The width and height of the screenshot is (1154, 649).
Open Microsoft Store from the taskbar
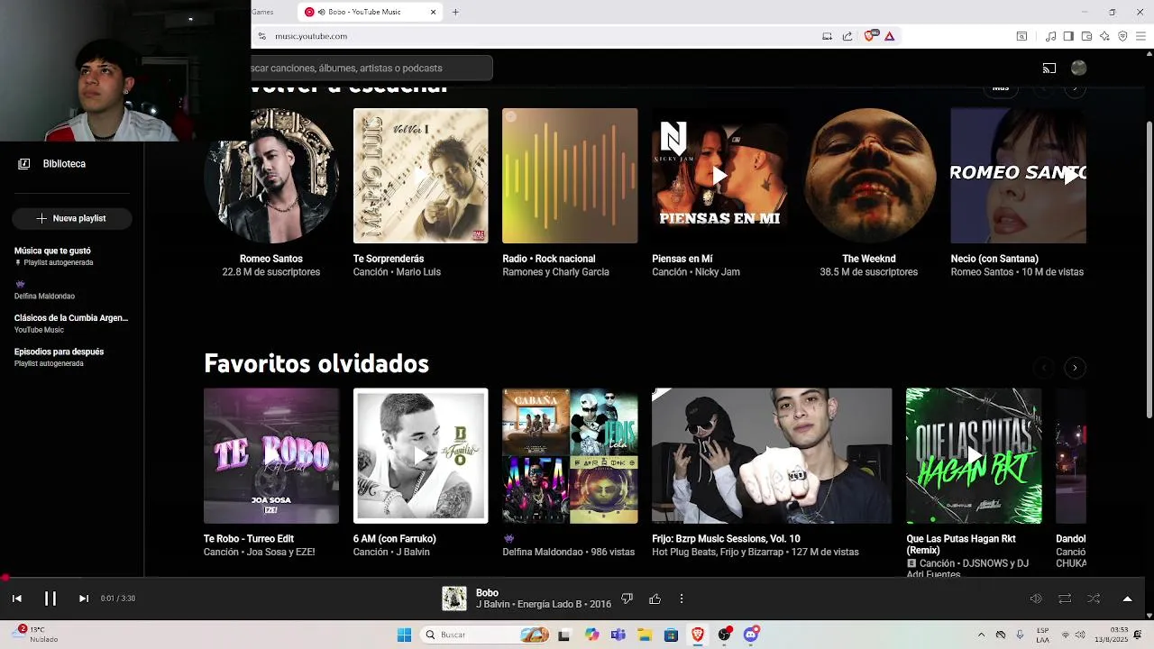[x=671, y=635]
